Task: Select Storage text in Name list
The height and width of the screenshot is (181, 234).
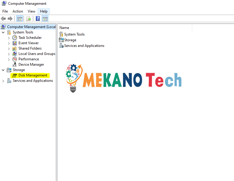Action: 70,40
